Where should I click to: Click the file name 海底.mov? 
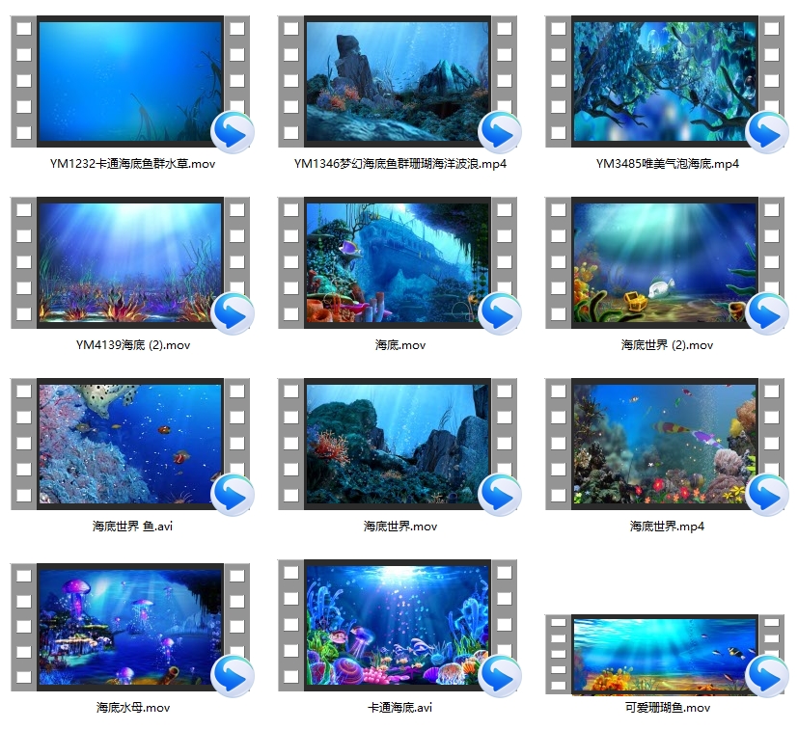(400, 345)
